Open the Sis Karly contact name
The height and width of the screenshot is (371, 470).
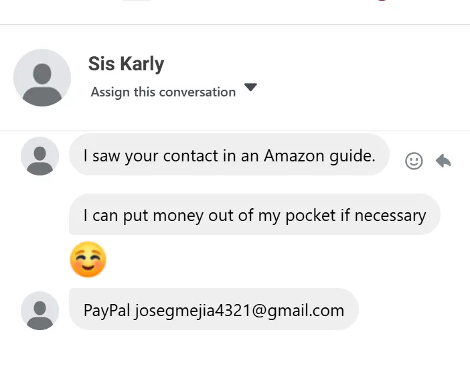pos(126,64)
